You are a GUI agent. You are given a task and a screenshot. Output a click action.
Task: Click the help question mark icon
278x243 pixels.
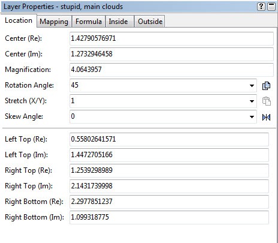click(261, 7)
